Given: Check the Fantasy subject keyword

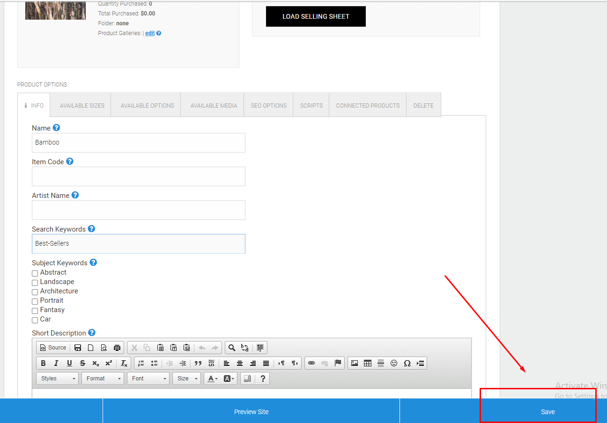Looking at the screenshot, I should (35, 311).
